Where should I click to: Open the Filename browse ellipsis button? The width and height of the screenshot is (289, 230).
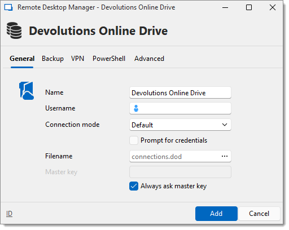(x=225, y=156)
